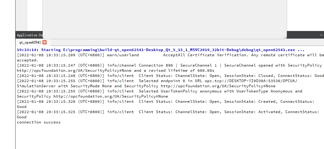Click the opc.tcp://DESKTOP-7I9D38A:53530/OPCUA/ URL
Viewport: 324px width, 149px height.
(251, 81)
